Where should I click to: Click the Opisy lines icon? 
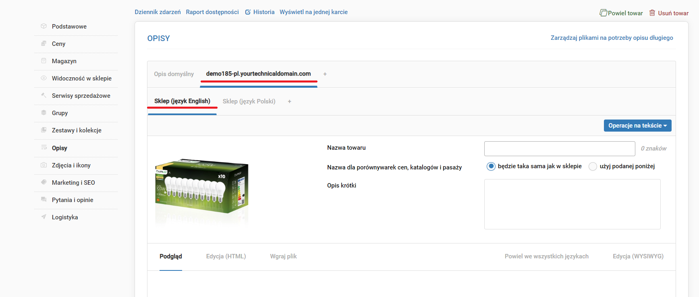(44, 148)
